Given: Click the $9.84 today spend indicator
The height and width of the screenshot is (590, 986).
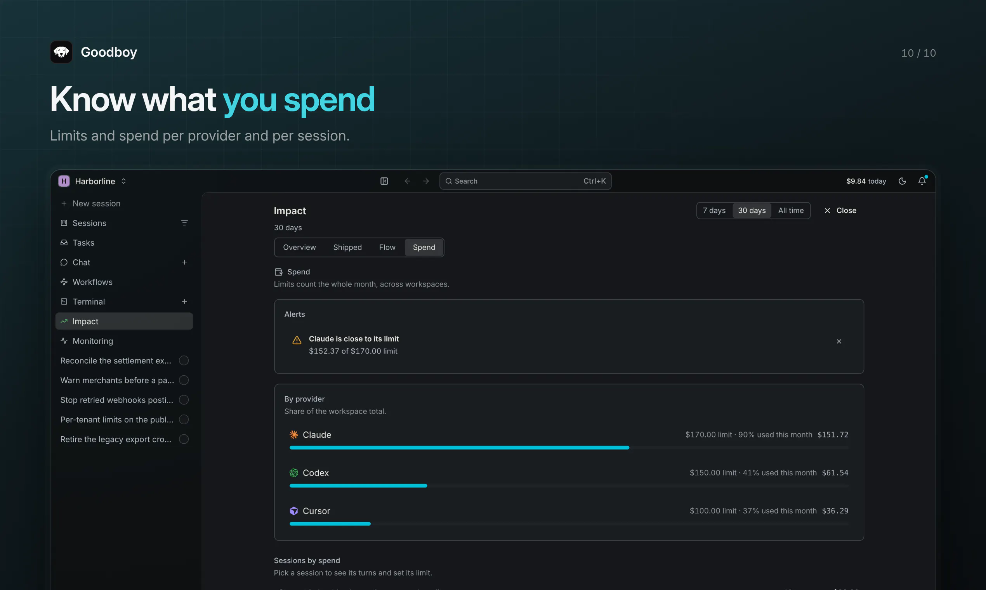Looking at the screenshot, I should (866, 181).
